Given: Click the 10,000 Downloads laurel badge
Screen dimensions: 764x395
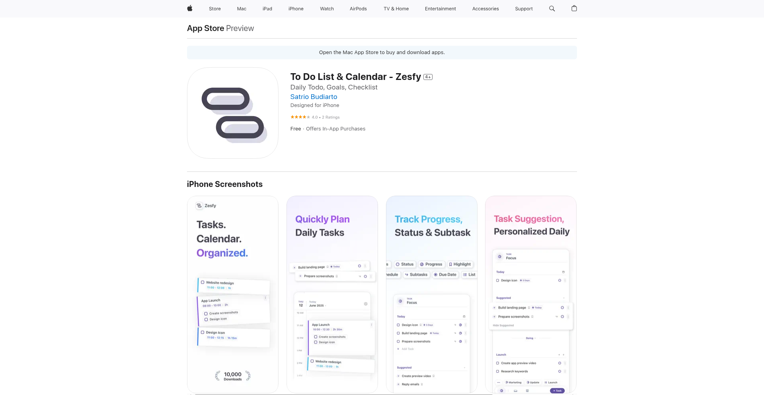Looking at the screenshot, I should coord(233,376).
